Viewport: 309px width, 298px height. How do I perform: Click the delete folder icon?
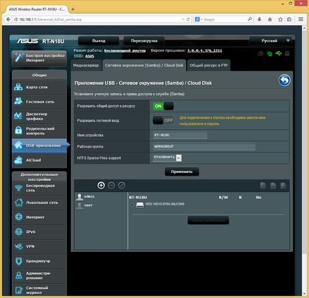click(x=273, y=185)
